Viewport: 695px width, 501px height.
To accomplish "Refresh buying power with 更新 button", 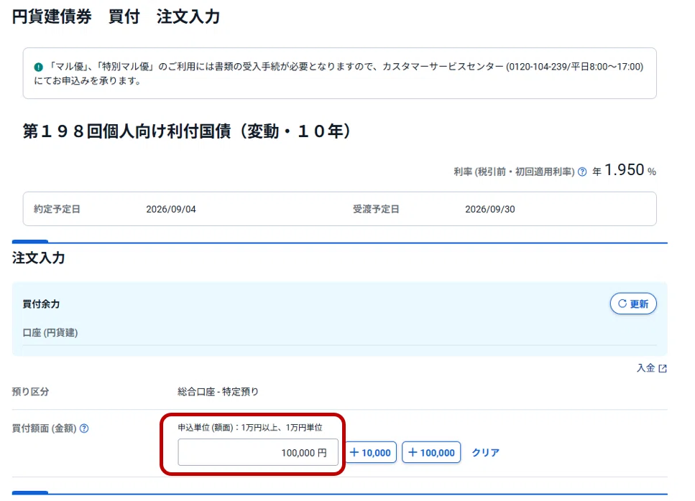I will [x=633, y=304].
